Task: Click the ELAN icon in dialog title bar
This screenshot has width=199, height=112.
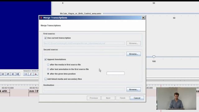Action: (41, 18)
